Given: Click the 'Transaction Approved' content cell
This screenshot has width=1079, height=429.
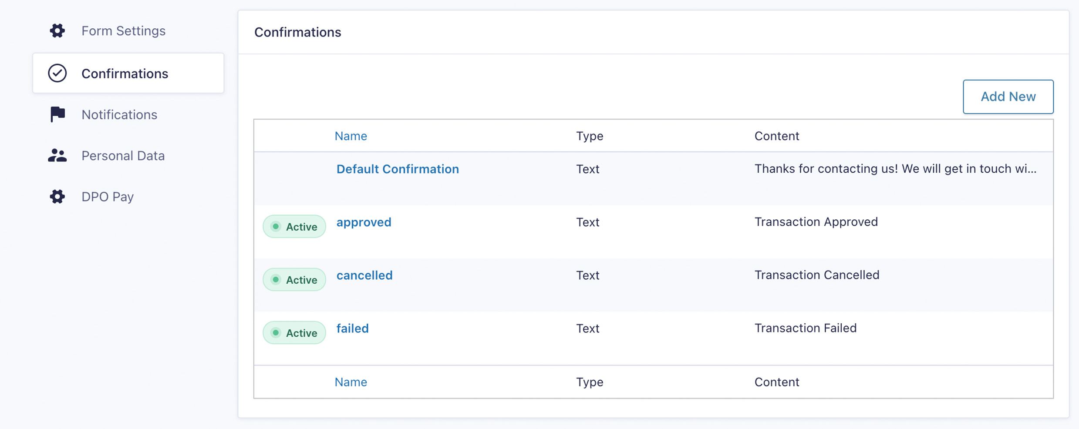Looking at the screenshot, I should [x=816, y=222].
